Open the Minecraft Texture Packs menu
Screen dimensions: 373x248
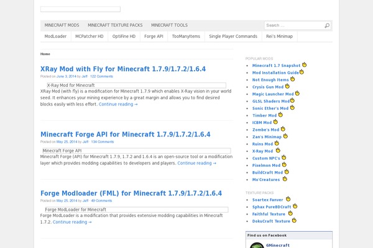(115, 25)
